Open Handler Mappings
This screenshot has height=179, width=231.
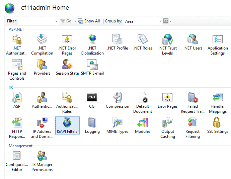click(x=218, y=103)
